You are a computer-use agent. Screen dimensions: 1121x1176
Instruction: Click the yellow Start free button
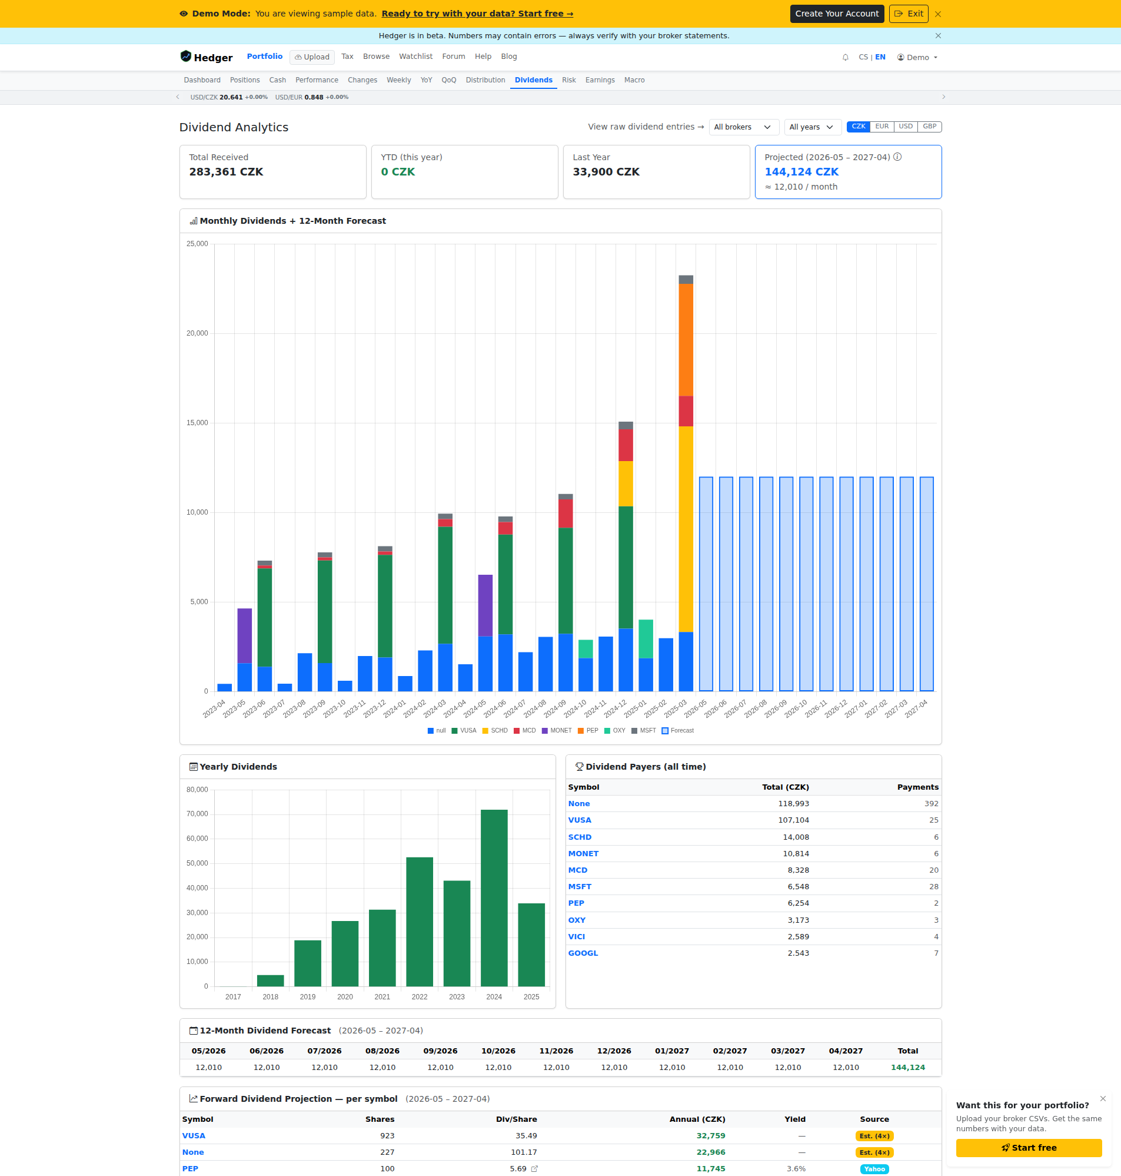point(1029,1148)
